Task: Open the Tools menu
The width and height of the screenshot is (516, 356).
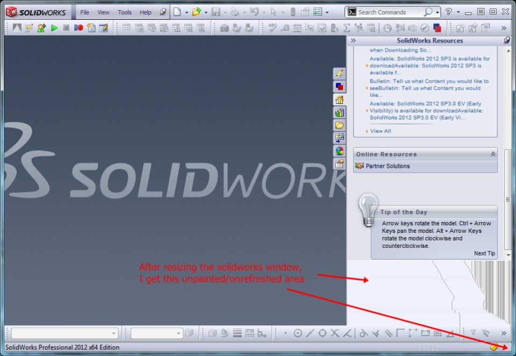Action: 124,12
